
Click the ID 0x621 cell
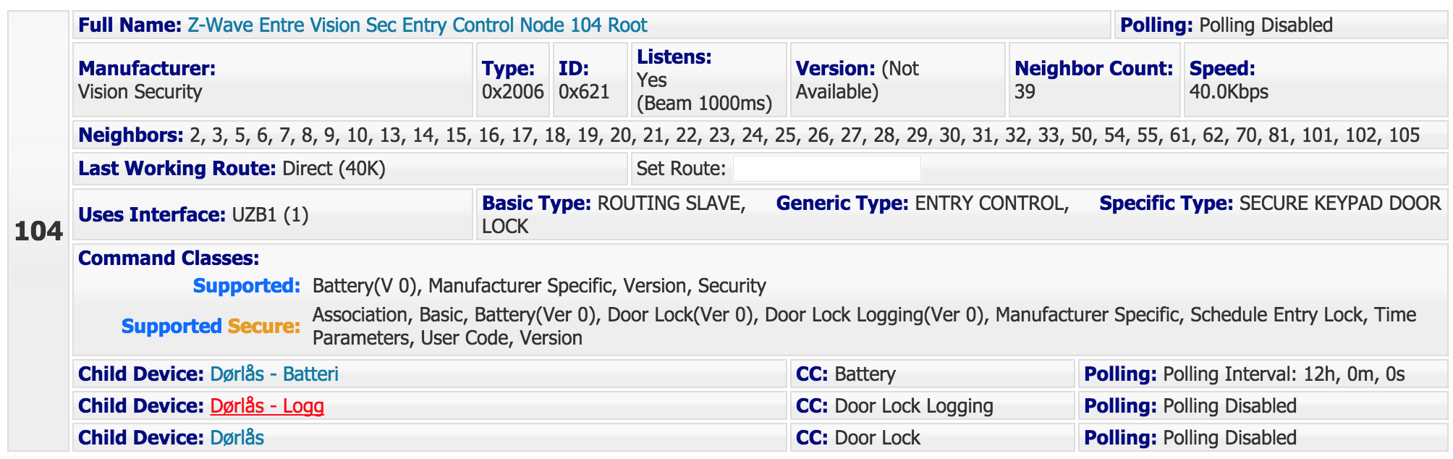pos(590,80)
